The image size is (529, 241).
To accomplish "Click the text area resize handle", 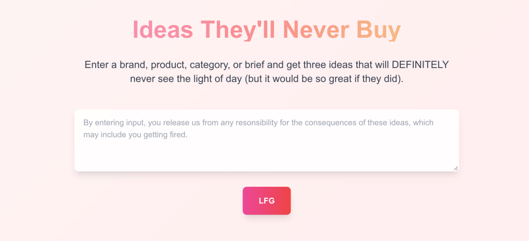I will click(456, 168).
